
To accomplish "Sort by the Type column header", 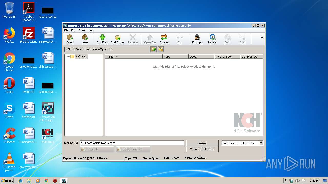I will click(x=176, y=57).
